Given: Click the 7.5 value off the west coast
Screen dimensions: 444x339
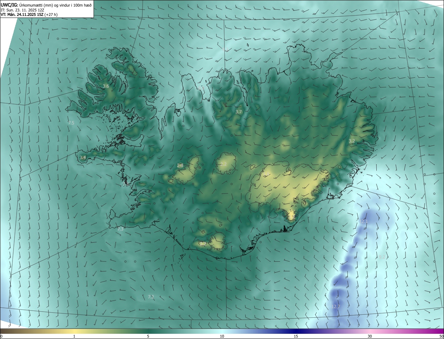Looking at the screenshot, I should 71,123.
